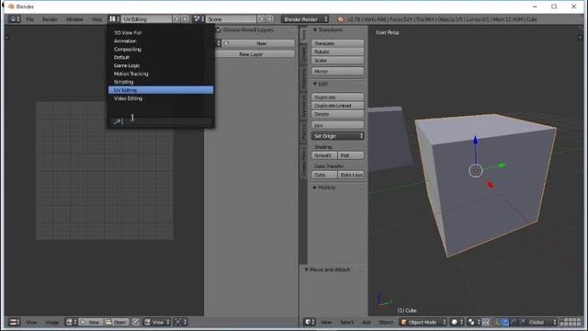Open the Render menu

point(50,19)
